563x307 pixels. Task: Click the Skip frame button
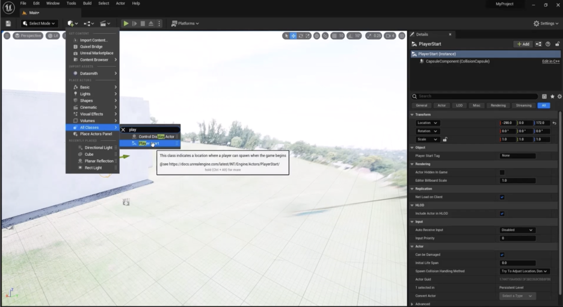click(x=135, y=23)
